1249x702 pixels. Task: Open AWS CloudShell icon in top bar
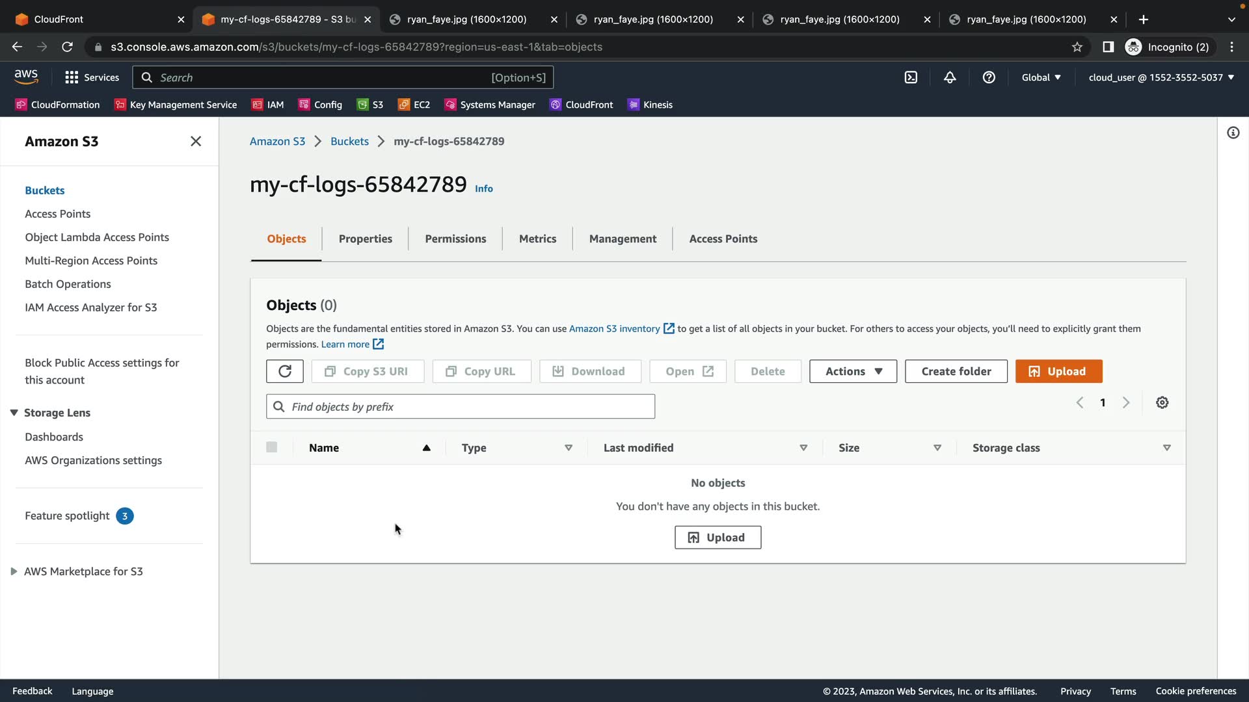(911, 77)
